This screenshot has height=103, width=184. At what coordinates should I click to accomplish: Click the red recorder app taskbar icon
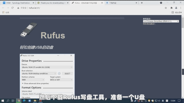40,101
